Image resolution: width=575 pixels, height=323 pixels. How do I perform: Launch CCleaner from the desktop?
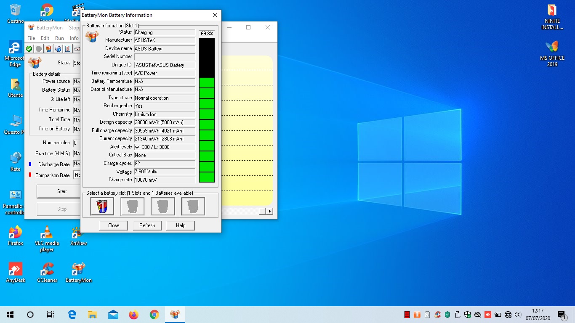pos(47,273)
